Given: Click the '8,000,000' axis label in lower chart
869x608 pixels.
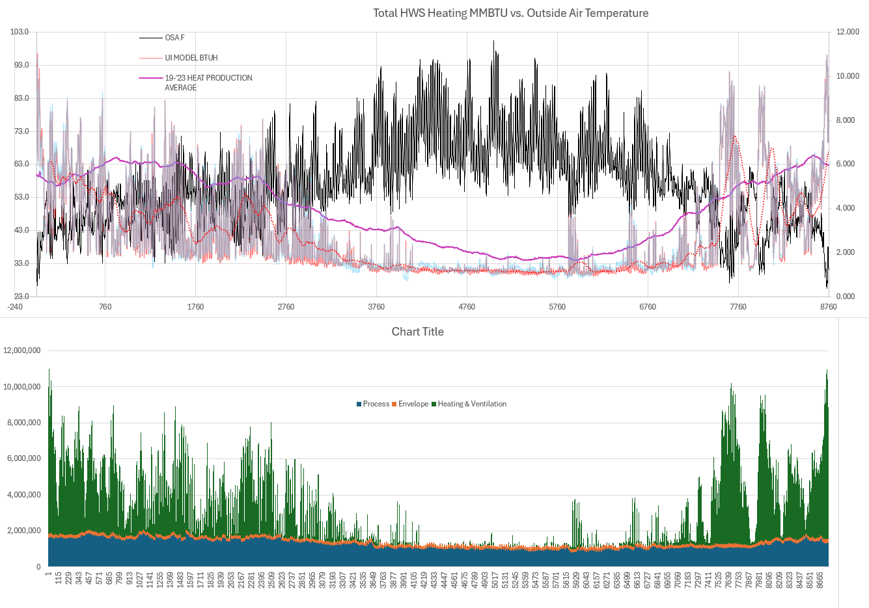Looking at the screenshot, I should [x=24, y=423].
